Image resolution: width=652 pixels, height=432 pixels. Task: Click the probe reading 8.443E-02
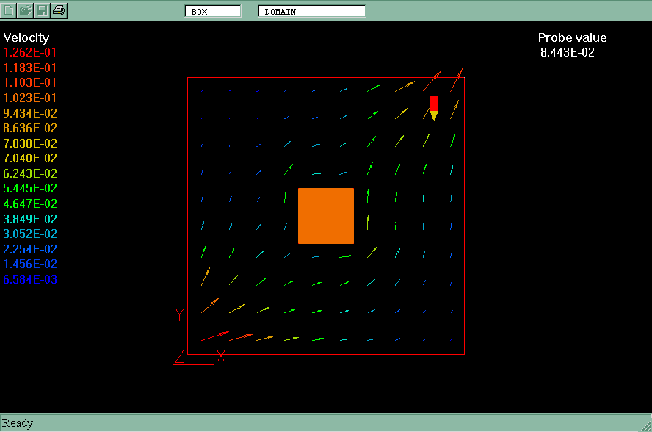coord(567,52)
